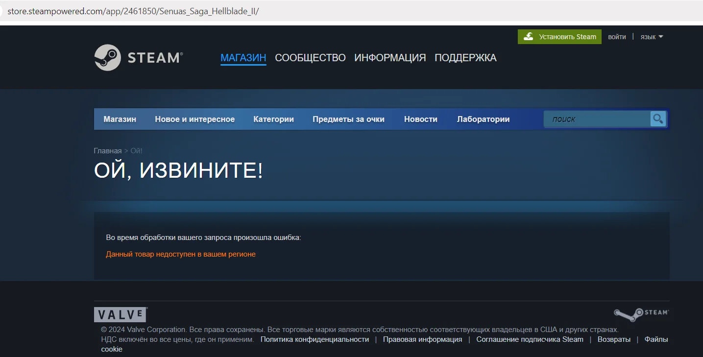703x357 pixels.
Task: Click the search magnifying glass icon
Action: pyautogui.click(x=658, y=119)
